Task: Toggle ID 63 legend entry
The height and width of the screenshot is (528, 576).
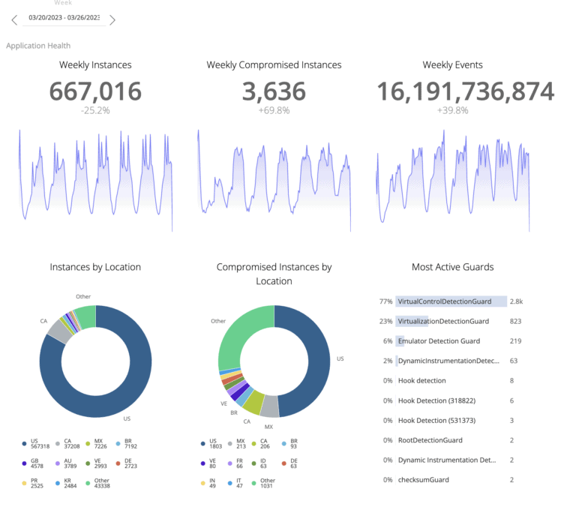Action: [259, 463]
